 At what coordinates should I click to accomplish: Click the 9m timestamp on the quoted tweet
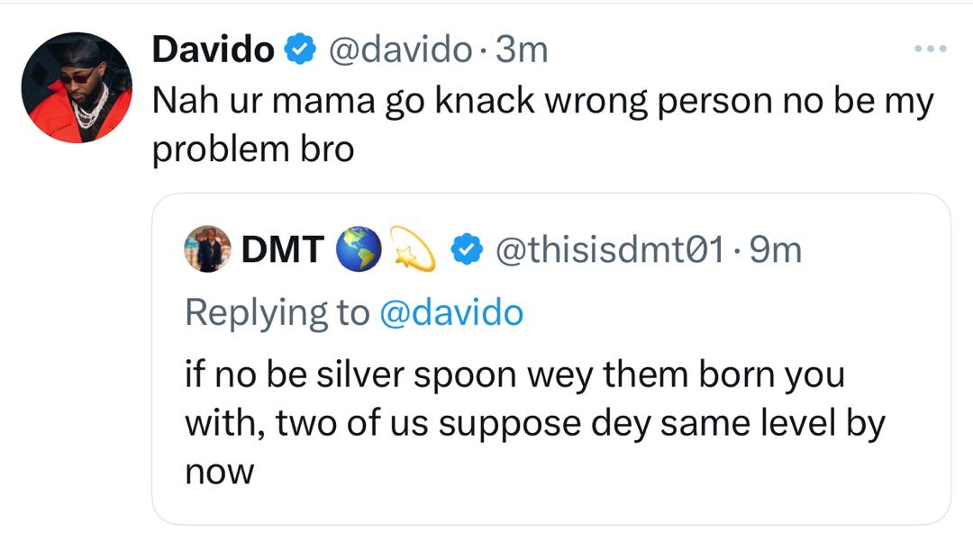[x=776, y=250]
